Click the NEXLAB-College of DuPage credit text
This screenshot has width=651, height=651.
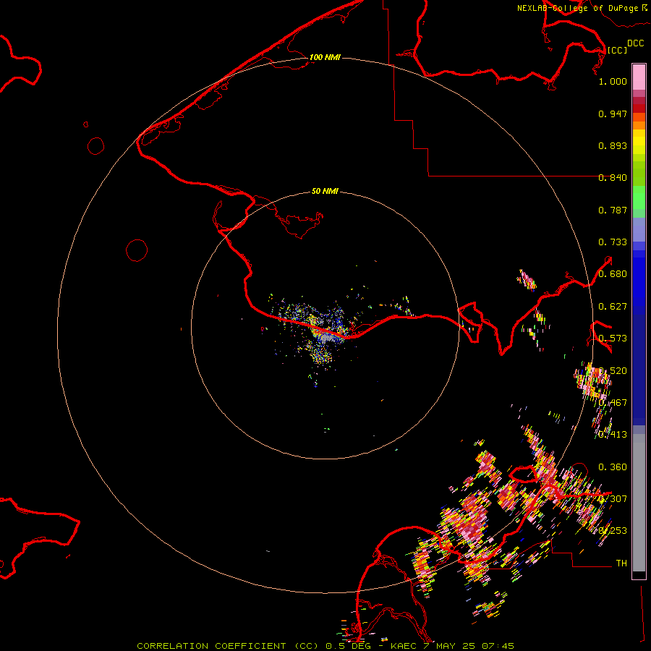tap(577, 8)
